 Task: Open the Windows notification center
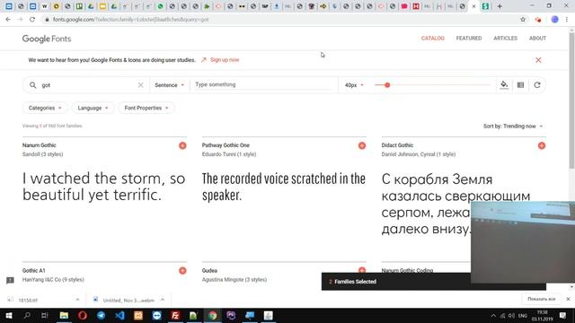pyautogui.click(x=563, y=315)
